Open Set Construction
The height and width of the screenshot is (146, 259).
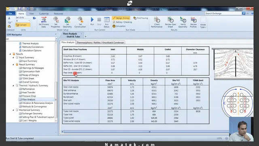pyautogui.click(x=80, y=22)
